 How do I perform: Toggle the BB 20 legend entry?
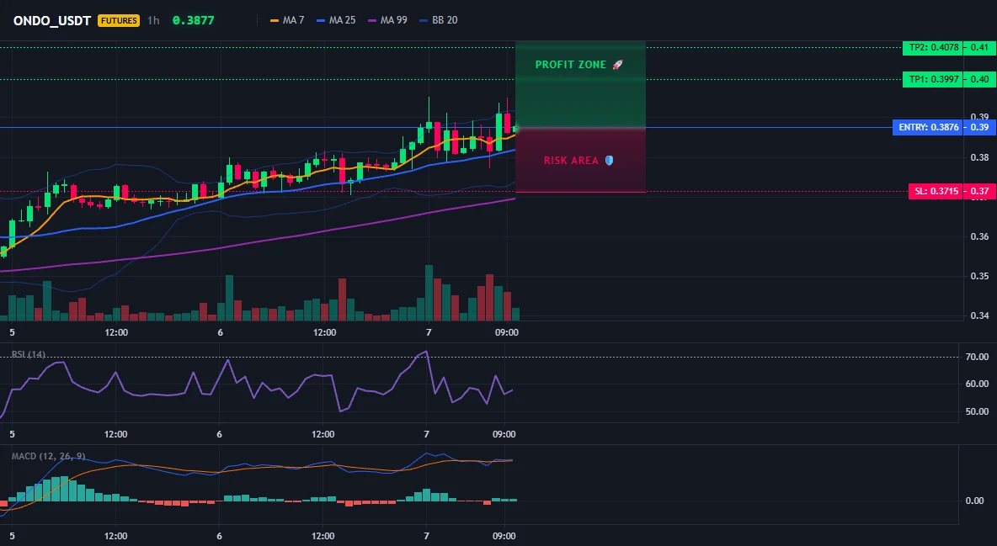tap(439, 20)
